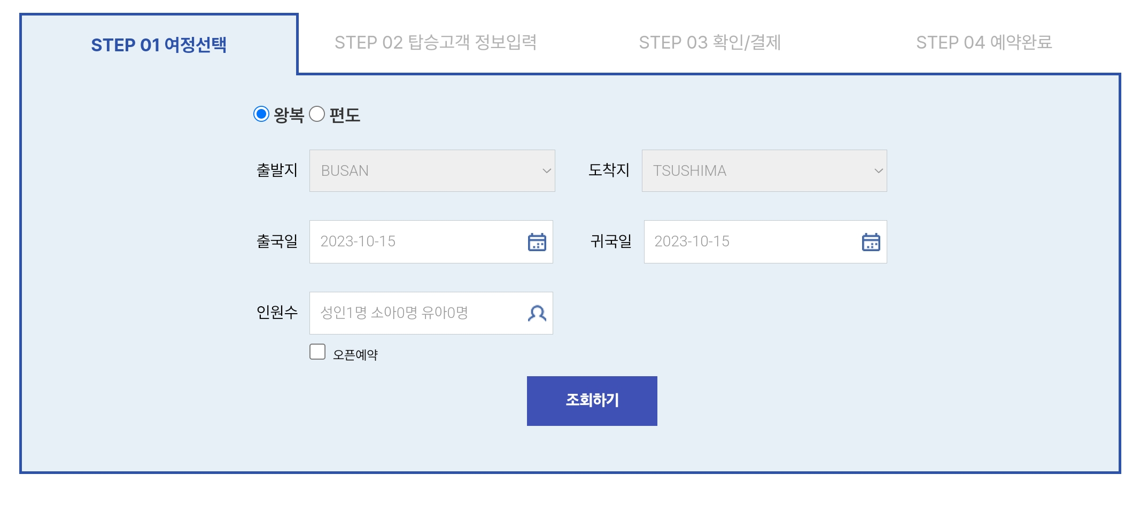Select the 왕복 round-trip radio button
Viewport: 1140px width, 513px height.
(261, 113)
